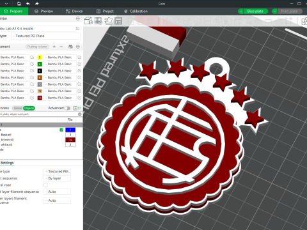Image resolution: width=307 pixels, height=230 pixels.
Task: Open filament section settings gear
Action: (x=78, y=47)
